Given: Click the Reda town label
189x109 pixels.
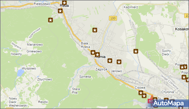Looking at the screenshot, I should click(64, 6).
